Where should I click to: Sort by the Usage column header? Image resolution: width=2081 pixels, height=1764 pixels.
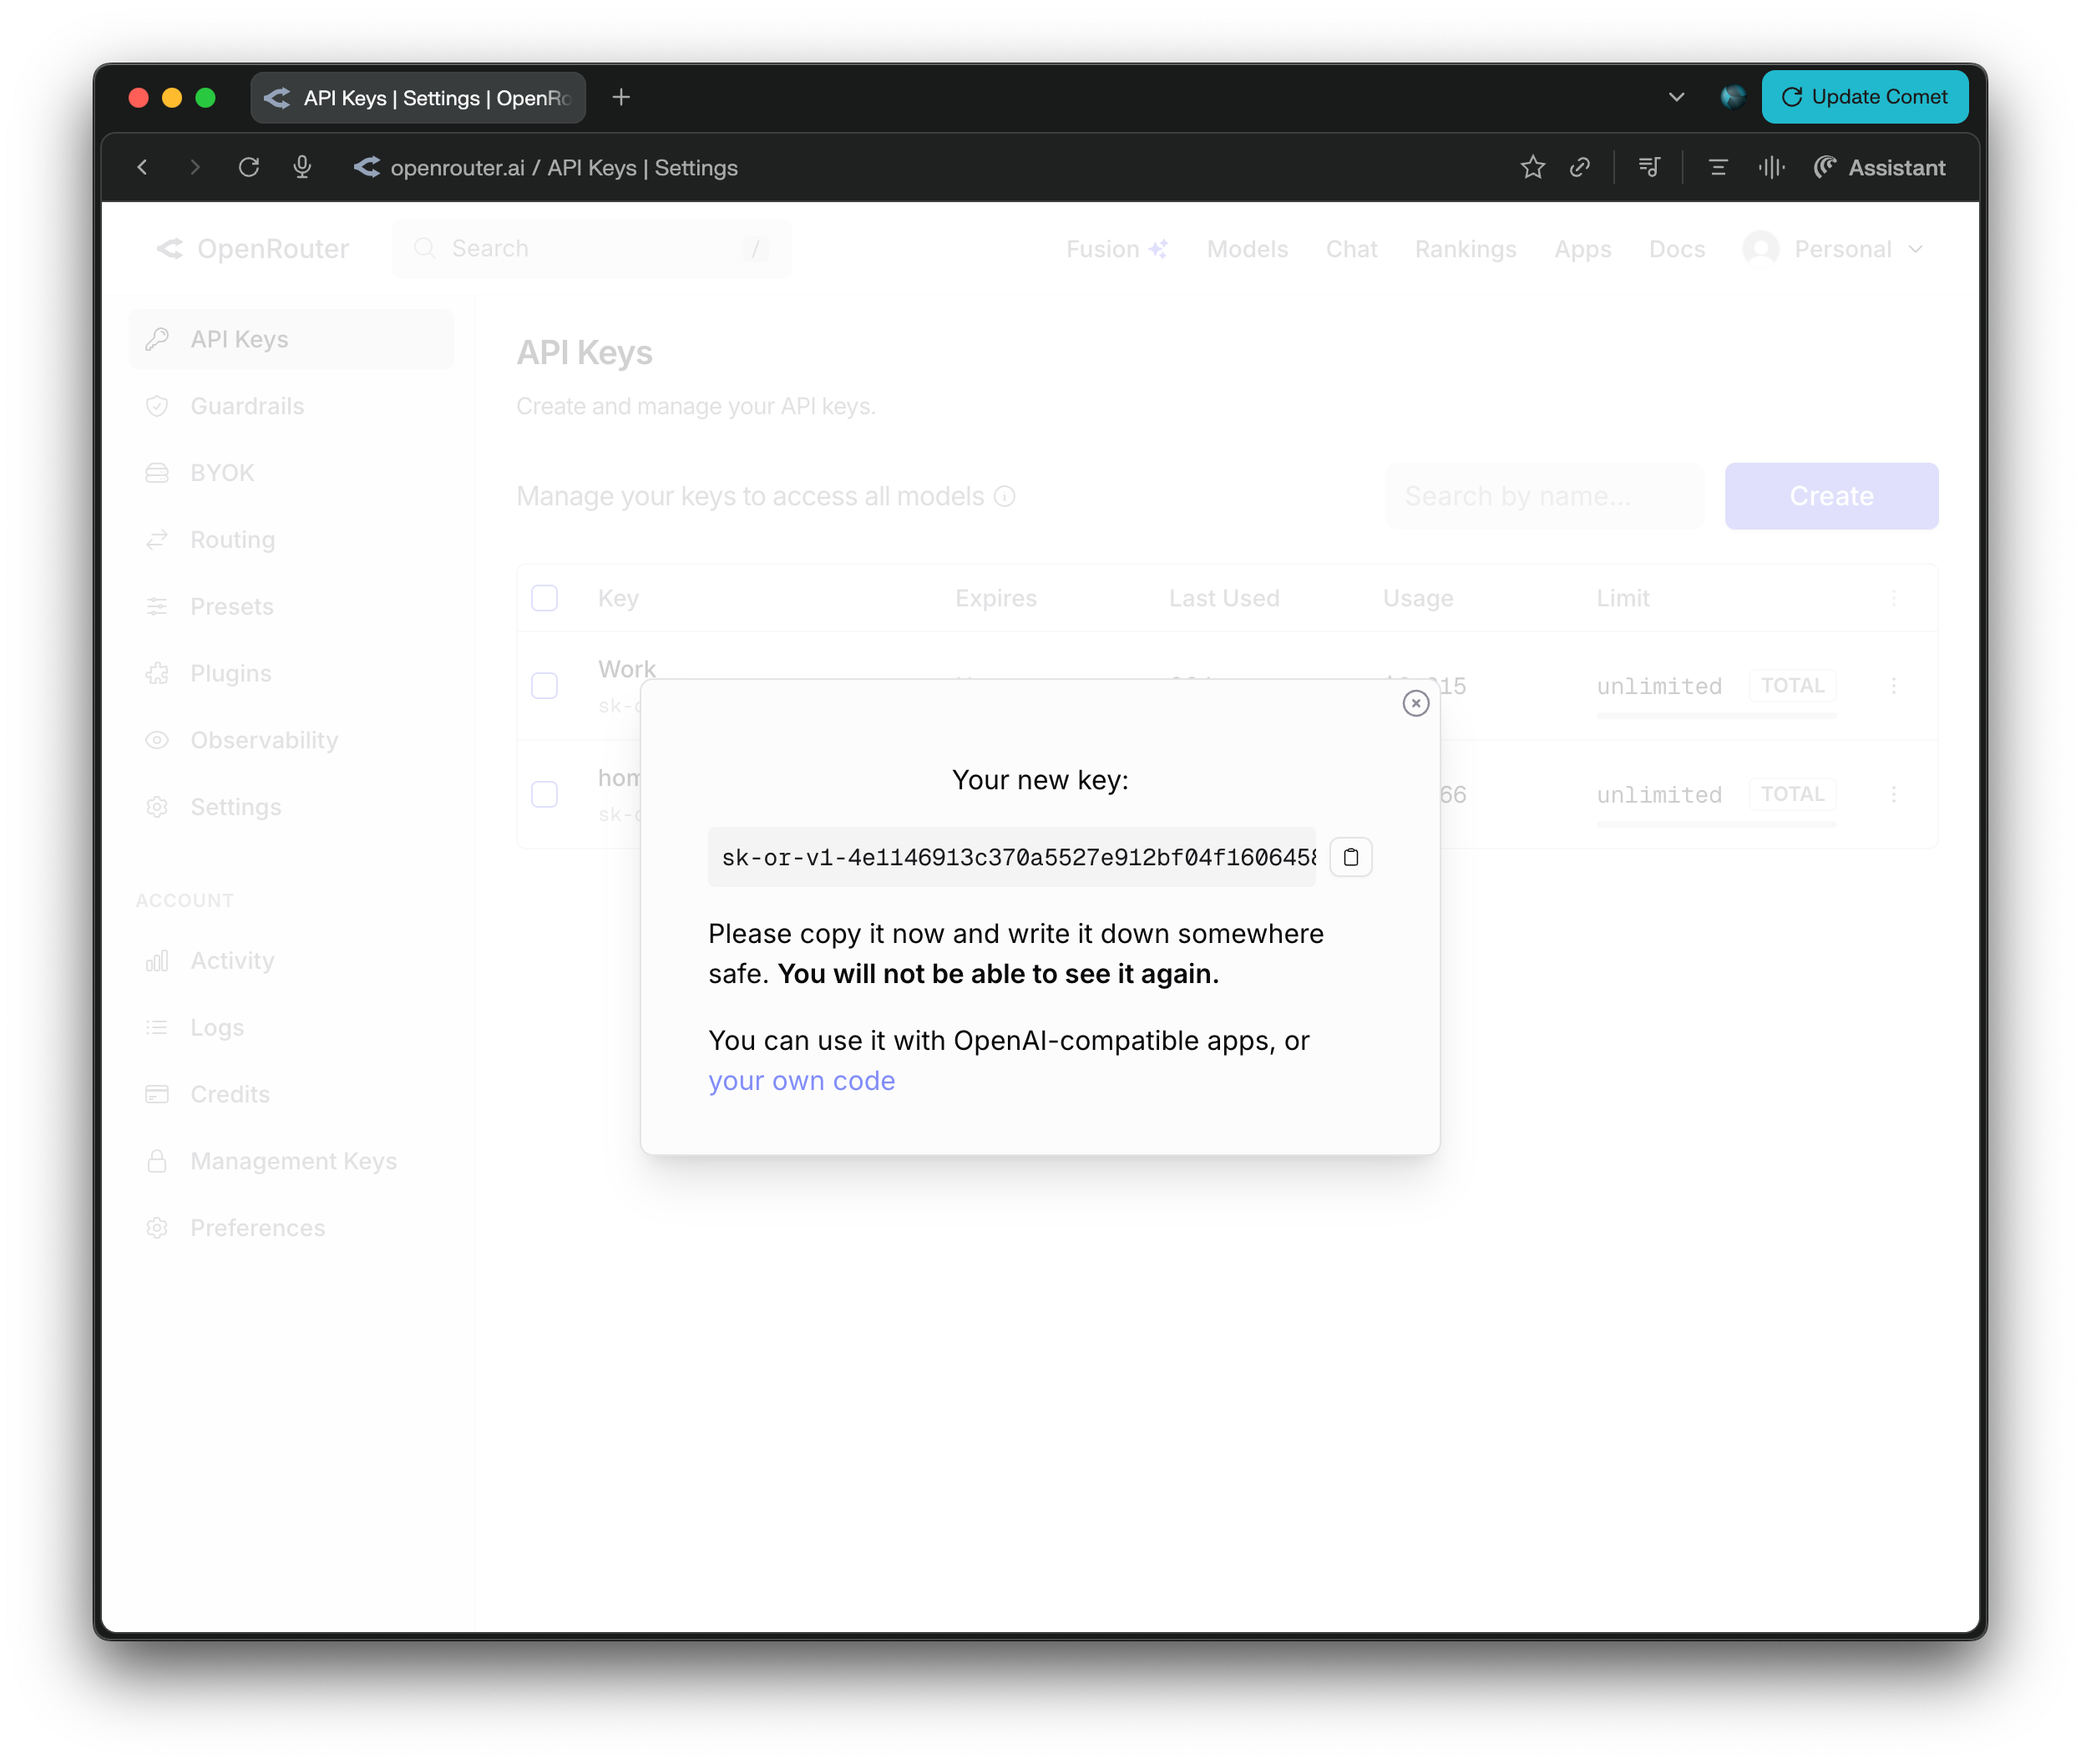(1418, 598)
